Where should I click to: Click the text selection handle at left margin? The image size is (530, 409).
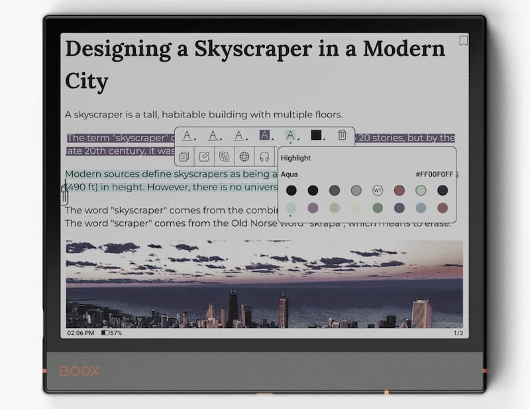64,194
